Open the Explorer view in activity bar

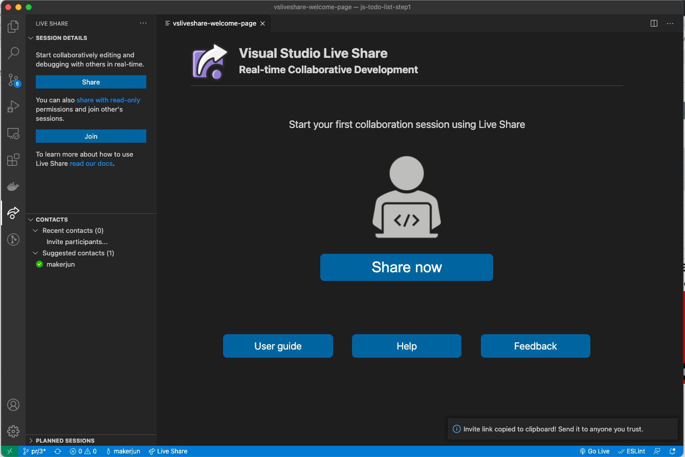click(13, 26)
